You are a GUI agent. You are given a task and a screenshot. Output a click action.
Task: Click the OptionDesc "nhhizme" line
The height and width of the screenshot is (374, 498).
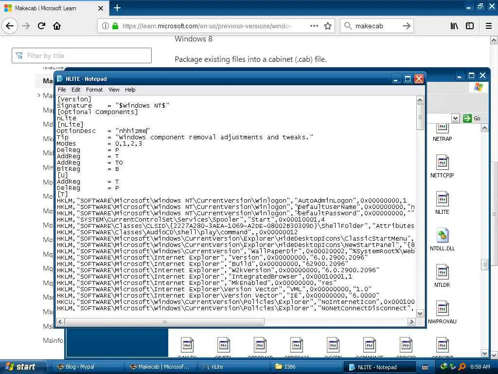pyautogui.click(x=103, y=131)
